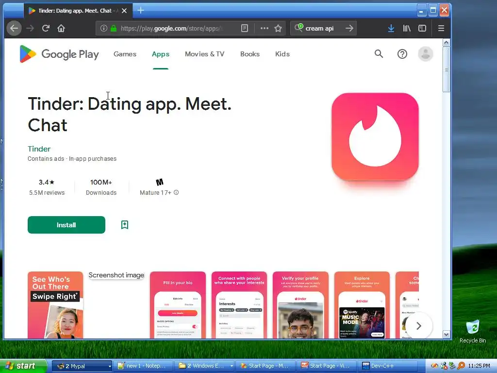Toggle the browser Sidebars icon
Screen dimensions: 497x373
click(x=422, y=28)
